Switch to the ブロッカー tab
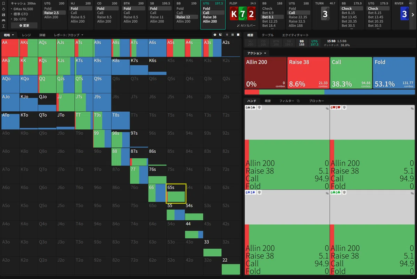This screenshot has width=417, height=279. click(317, 101)
